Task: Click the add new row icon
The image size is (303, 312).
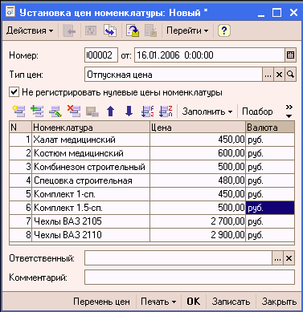Action: tap(19, 111)
